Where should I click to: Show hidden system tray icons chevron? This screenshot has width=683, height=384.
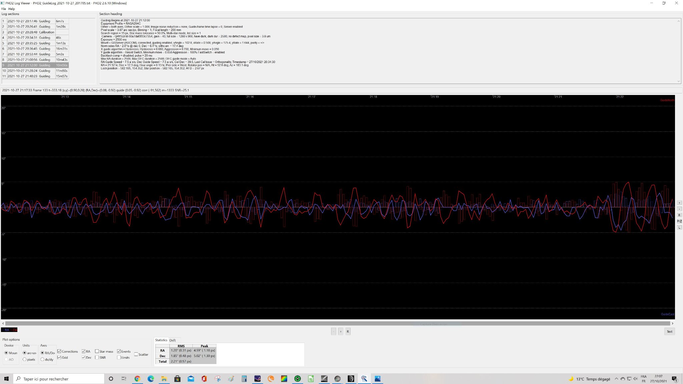click(616, 379)
